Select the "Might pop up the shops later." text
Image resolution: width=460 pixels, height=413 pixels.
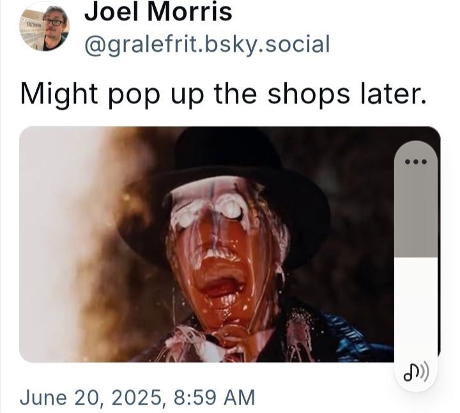click(x=223, y=94)
